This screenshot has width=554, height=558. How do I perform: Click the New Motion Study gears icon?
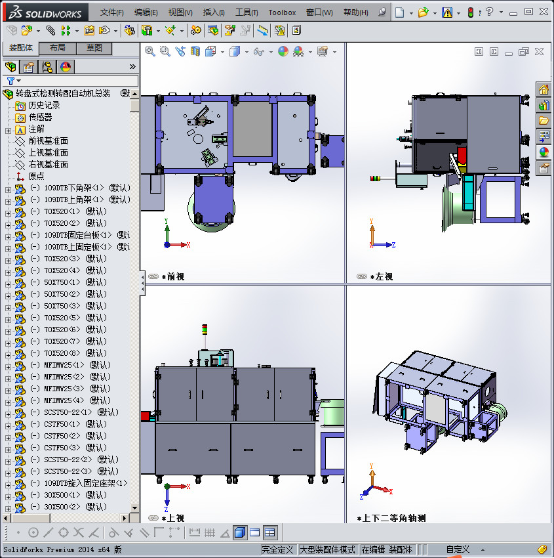[x=195, y=30]
